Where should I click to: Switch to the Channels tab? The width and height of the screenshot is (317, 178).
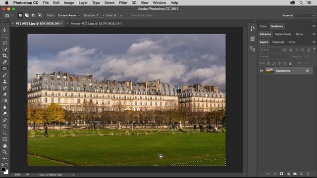278,42
